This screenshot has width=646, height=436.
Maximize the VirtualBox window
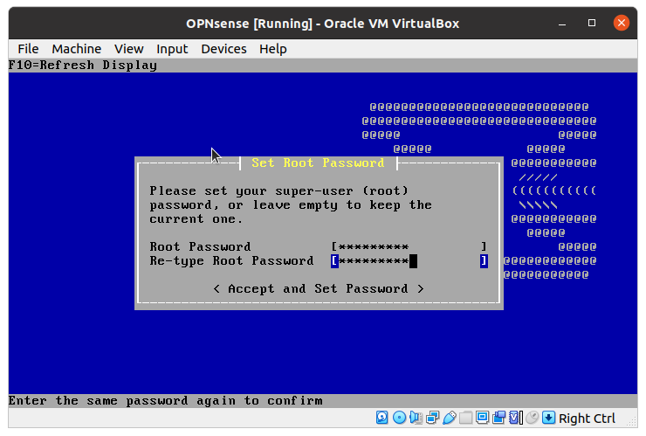coord(592,23)
